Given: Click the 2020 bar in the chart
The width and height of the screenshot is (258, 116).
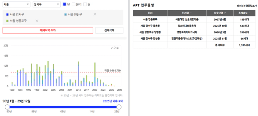Looking at the screenshot, I should click(95, 75).
